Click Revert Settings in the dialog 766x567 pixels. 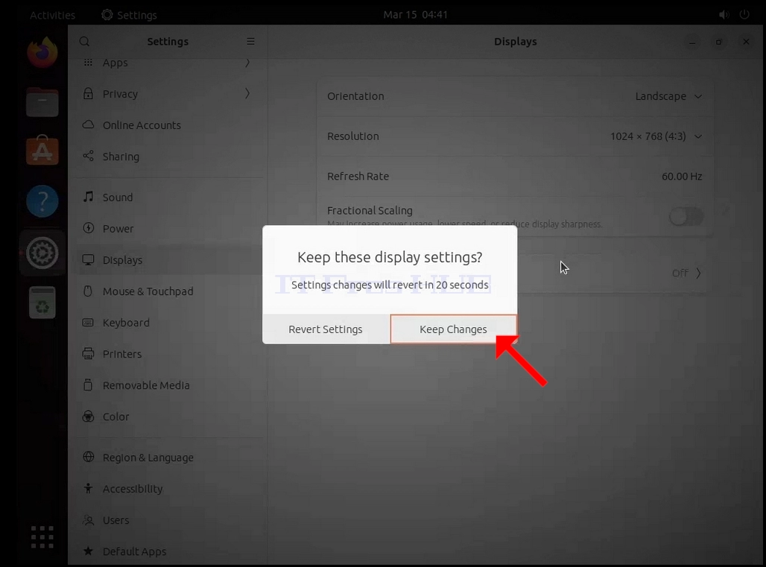pos(326,329)
